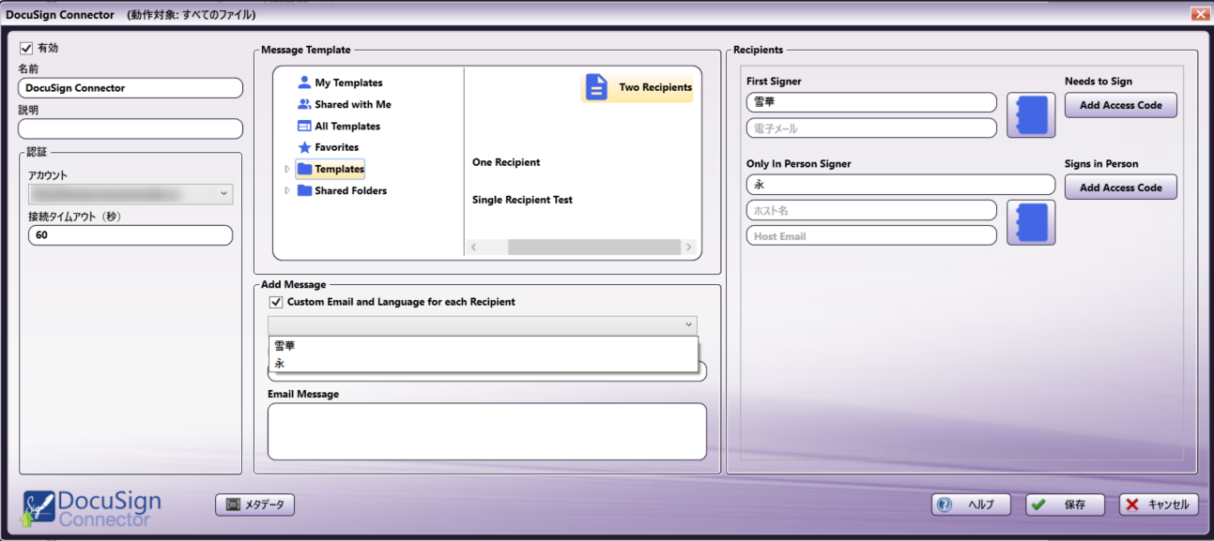Select the One Recipient template
1214x541 pixels.
pyautogui.click(x=506, y=162)
